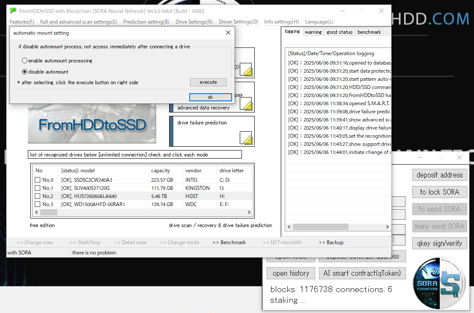Image resolution: width=474 pixels, height=313 pixels.
Task: Click the KINGSTON vendor cell
Action: 197,188
